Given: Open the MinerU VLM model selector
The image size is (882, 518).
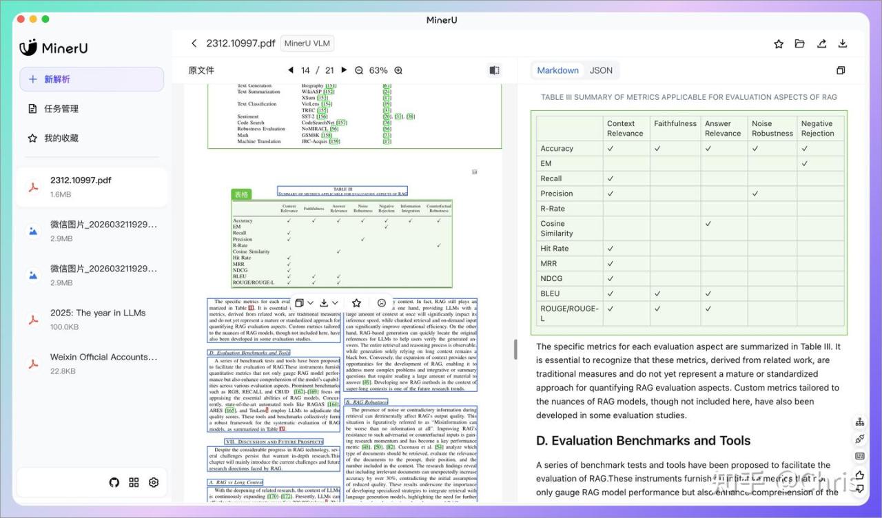Looking at the screenshot, I should click(307, 43).
